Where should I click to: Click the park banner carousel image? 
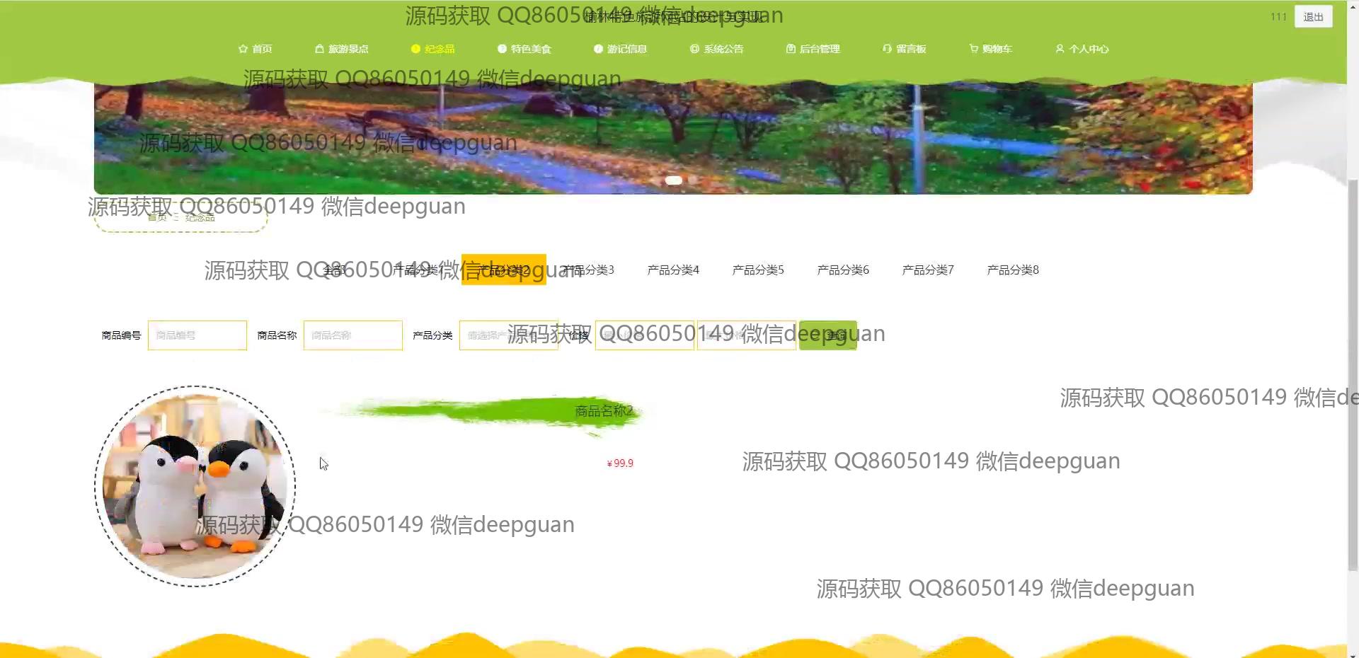[x=673, y=138]
